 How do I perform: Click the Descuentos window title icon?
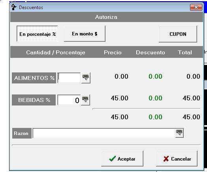pos(14,7)
